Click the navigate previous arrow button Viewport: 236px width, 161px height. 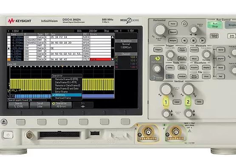184,40
